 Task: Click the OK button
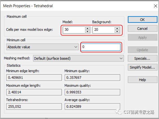pyautogui.click(x=142, y=20)
